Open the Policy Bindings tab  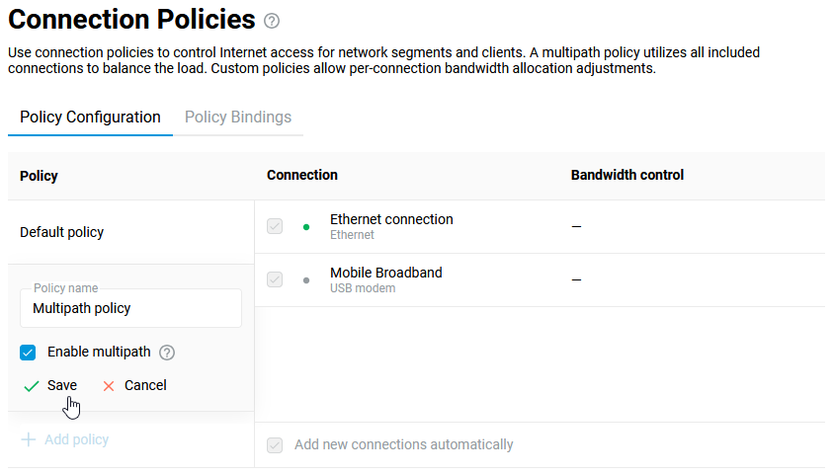click(238, 118)
